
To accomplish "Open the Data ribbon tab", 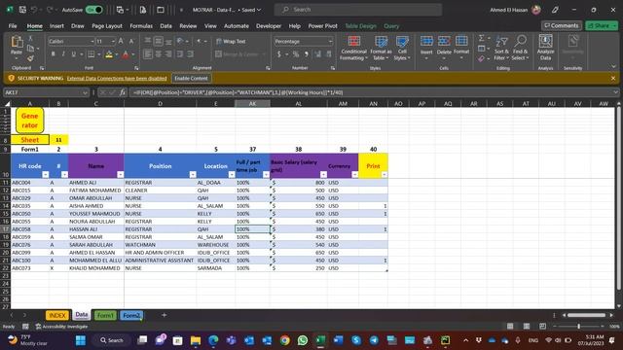I will tap(166, 26).
